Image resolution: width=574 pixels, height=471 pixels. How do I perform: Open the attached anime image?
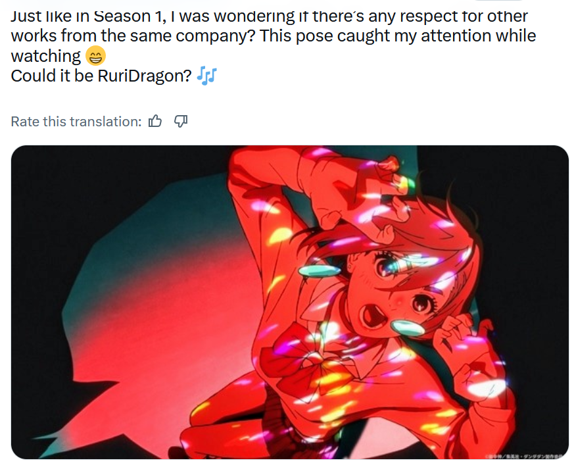pos(289,302)
